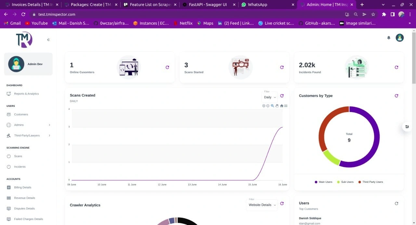Screen dimensions: 416x225
Task: Select the selection zoom magnifier tool
Action: point(272,106)
